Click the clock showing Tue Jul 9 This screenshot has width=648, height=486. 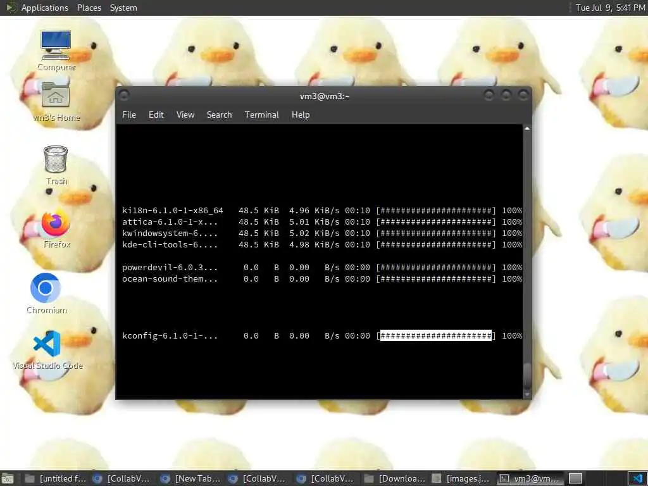610,8
